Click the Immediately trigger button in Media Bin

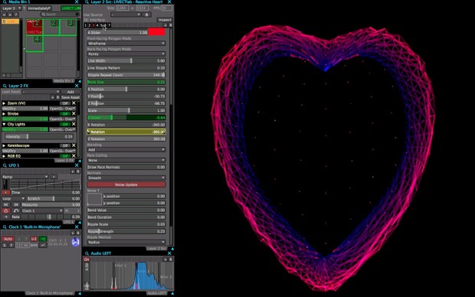(39, 8)
